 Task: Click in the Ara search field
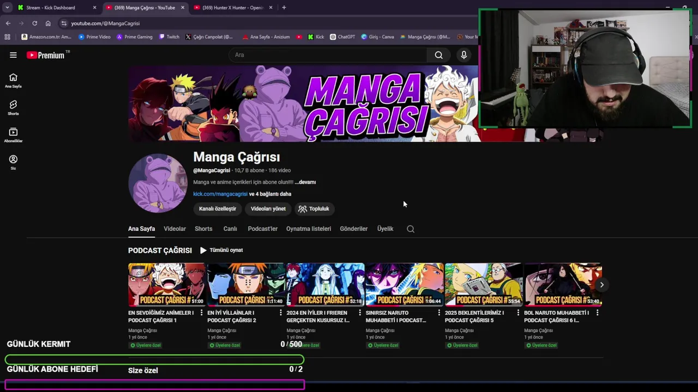coord(328,55)
